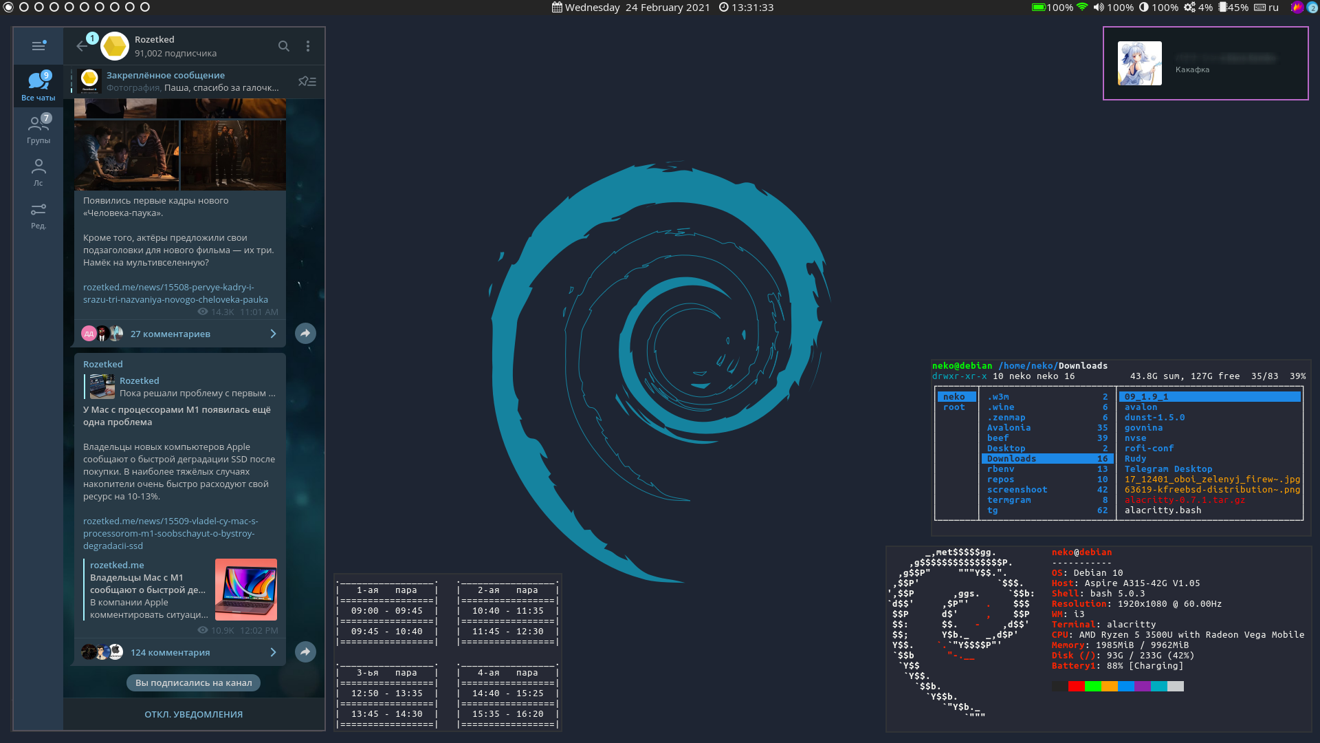The image size is (1320, 743).
Task: Open left Spider-Man photo with three people
Action: click(126, 155)
